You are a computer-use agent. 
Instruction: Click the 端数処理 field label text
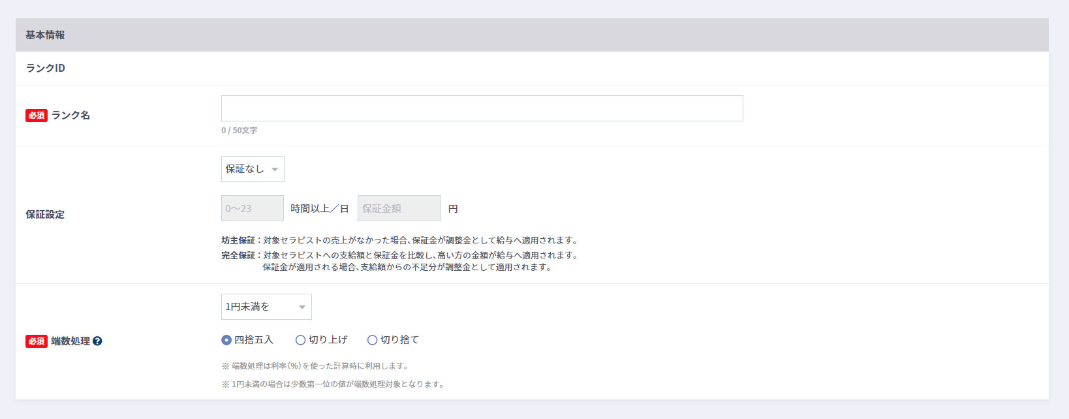pos(70,341)
